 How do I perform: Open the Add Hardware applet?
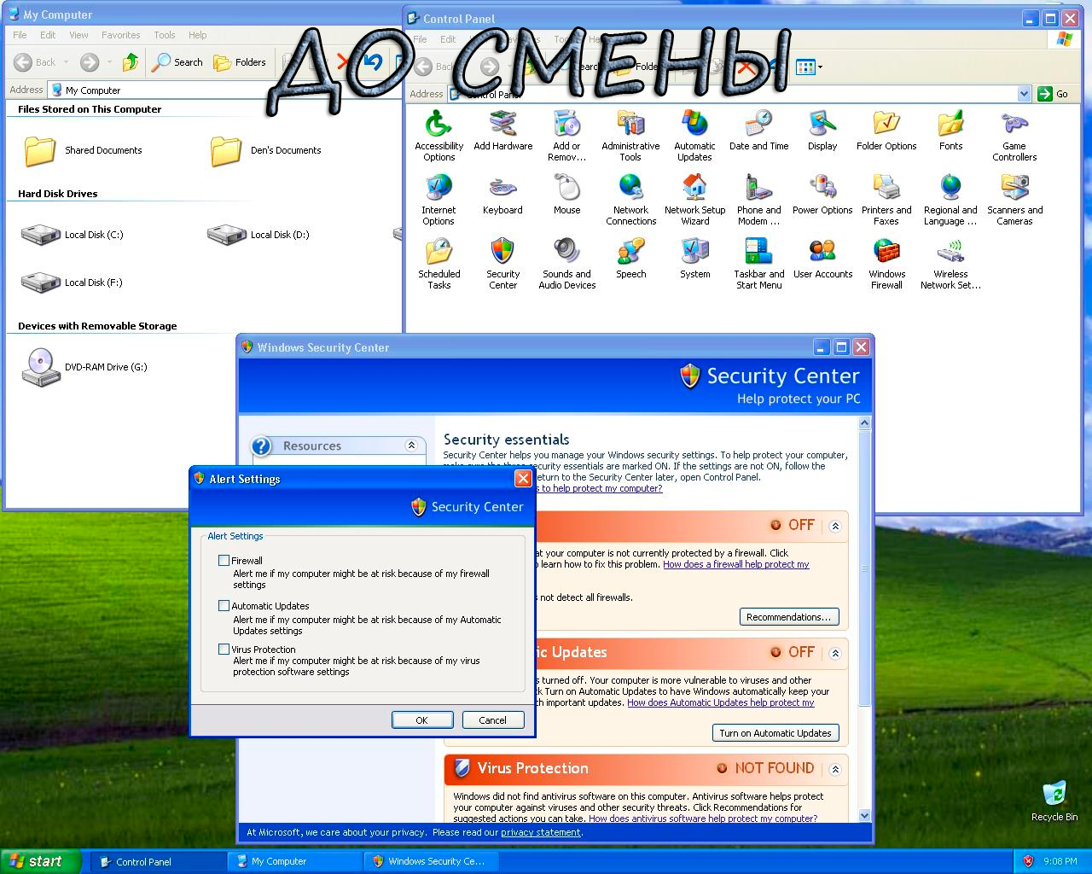pyautogui.click(x=502, y=131)
